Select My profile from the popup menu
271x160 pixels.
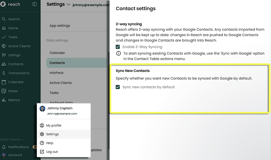pos(53,125)
